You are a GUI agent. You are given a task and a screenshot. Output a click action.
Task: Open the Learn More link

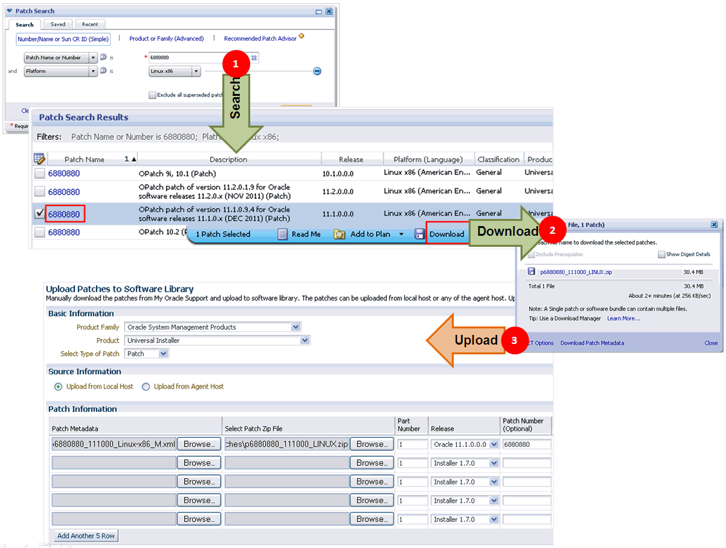pyautogui.click(x=624, y=319)
